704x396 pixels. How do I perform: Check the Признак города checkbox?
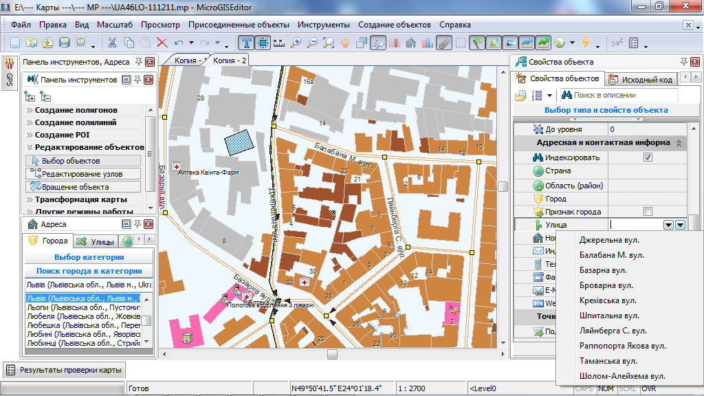click(647, 212)
